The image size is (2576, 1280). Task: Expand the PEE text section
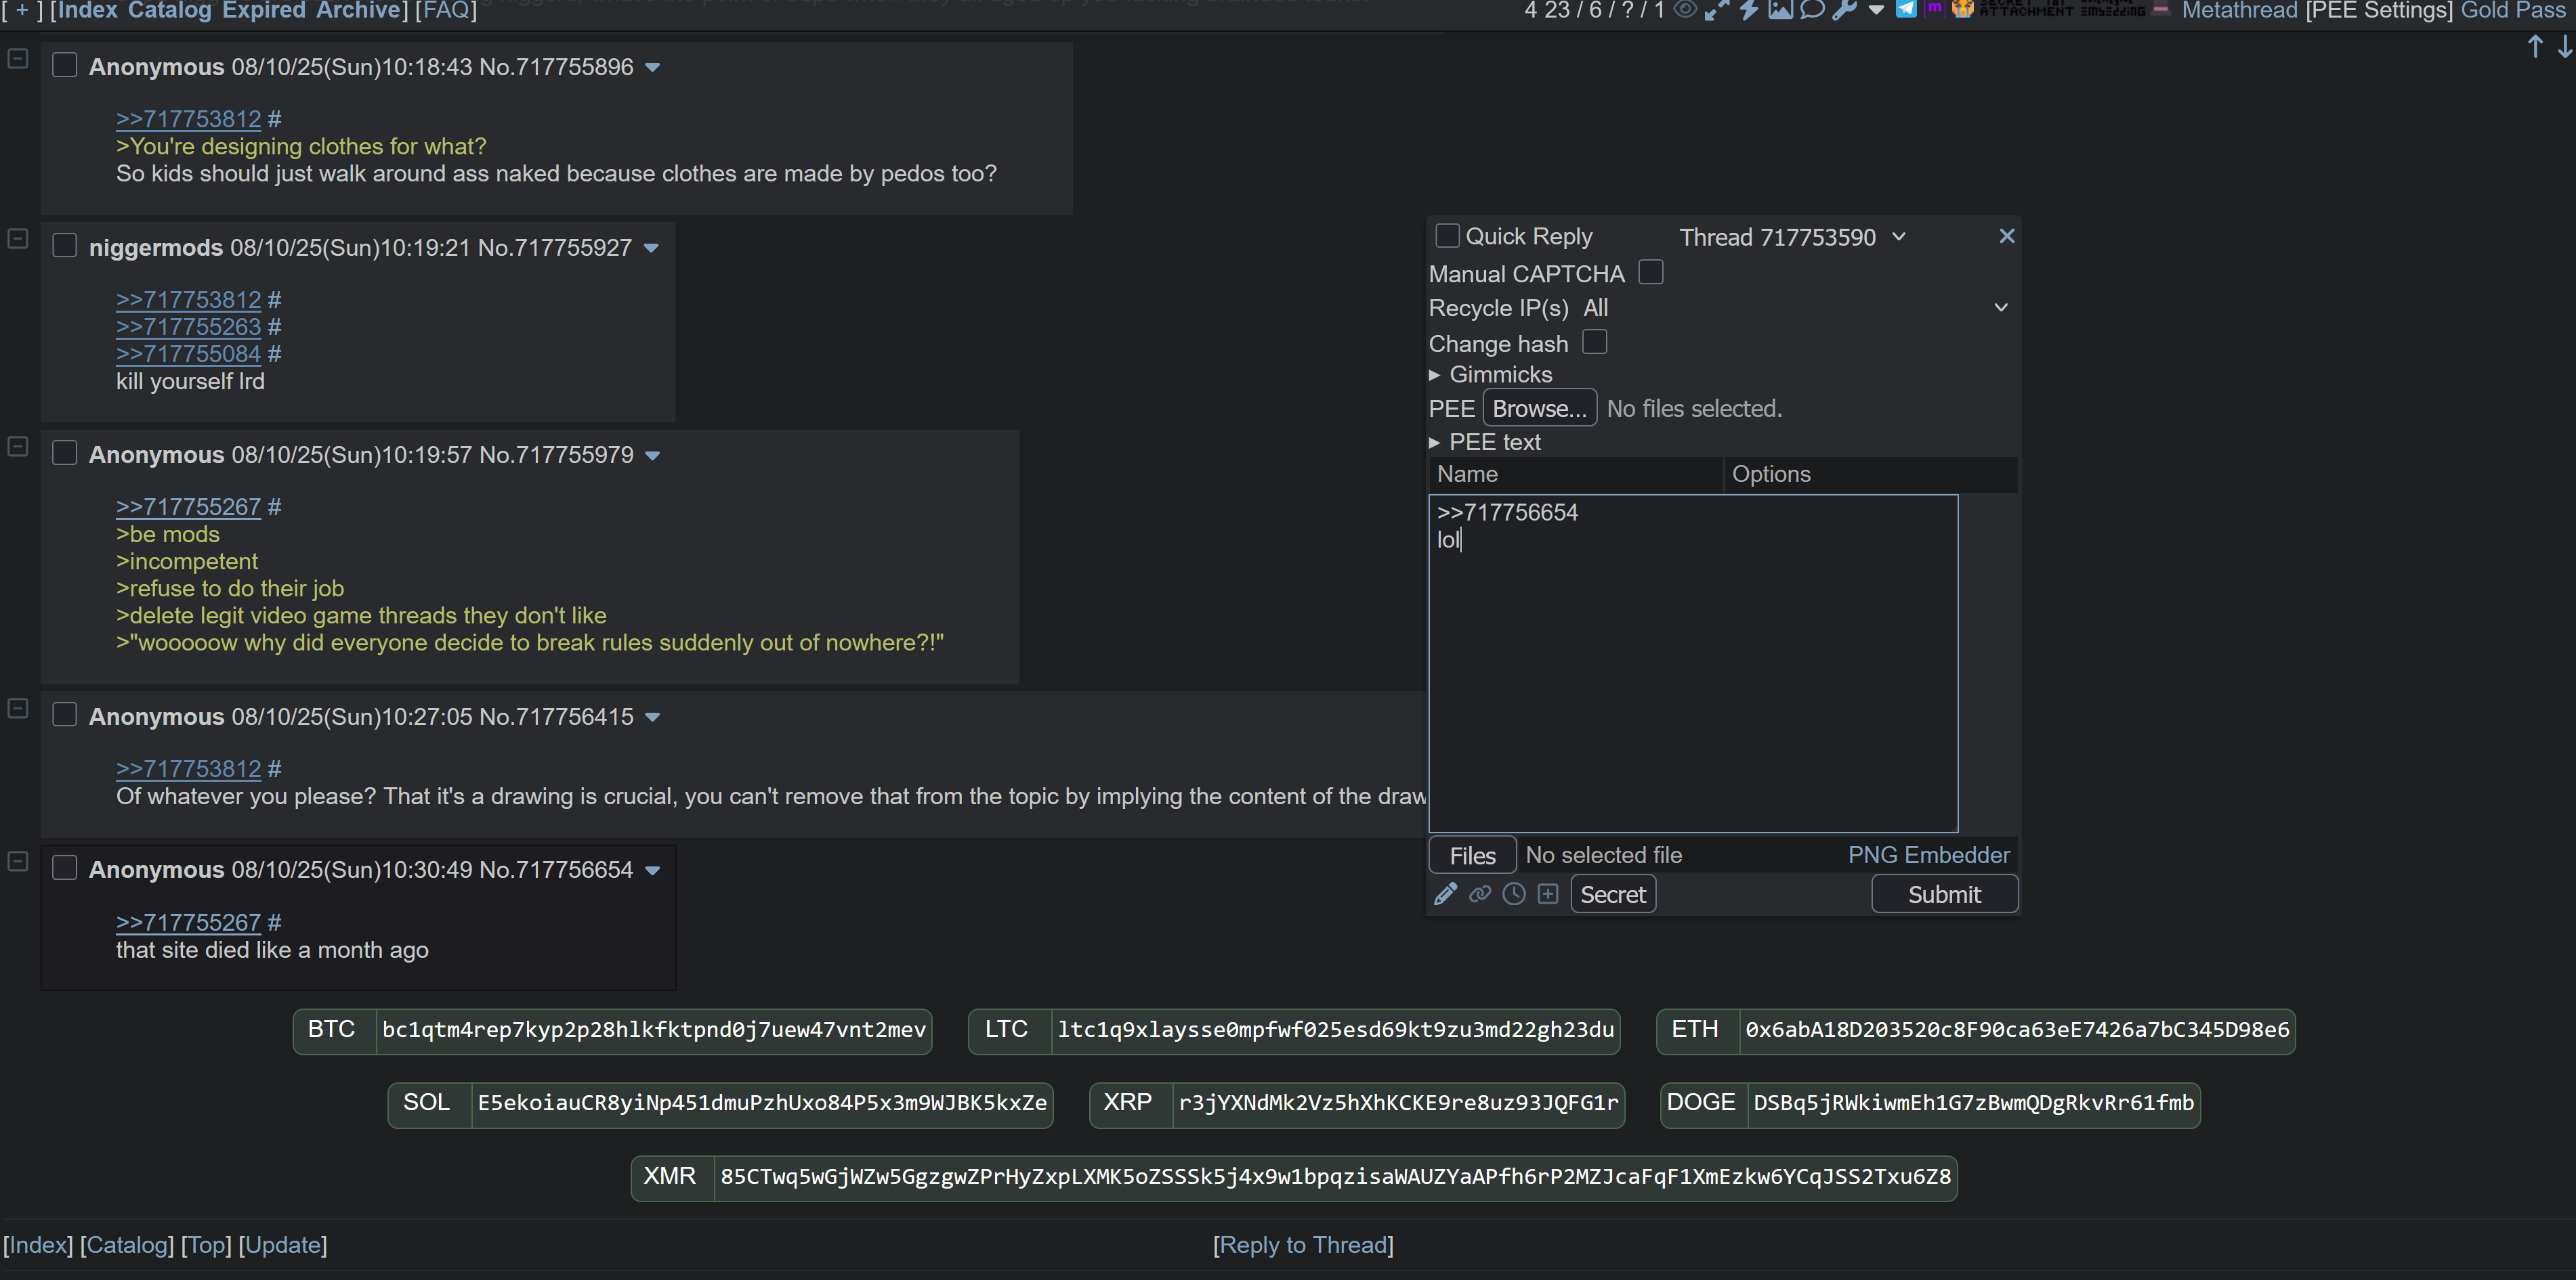[1484, 441]
